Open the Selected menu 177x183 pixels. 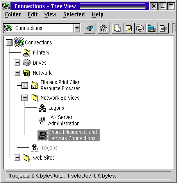74,14
